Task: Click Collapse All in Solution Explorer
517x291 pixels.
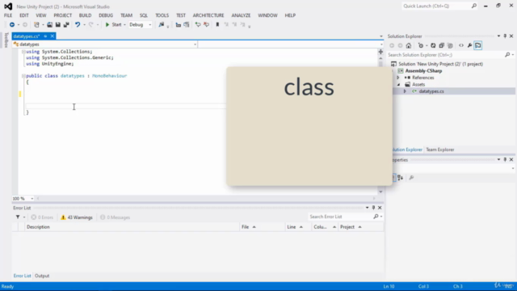Action: 442,45
